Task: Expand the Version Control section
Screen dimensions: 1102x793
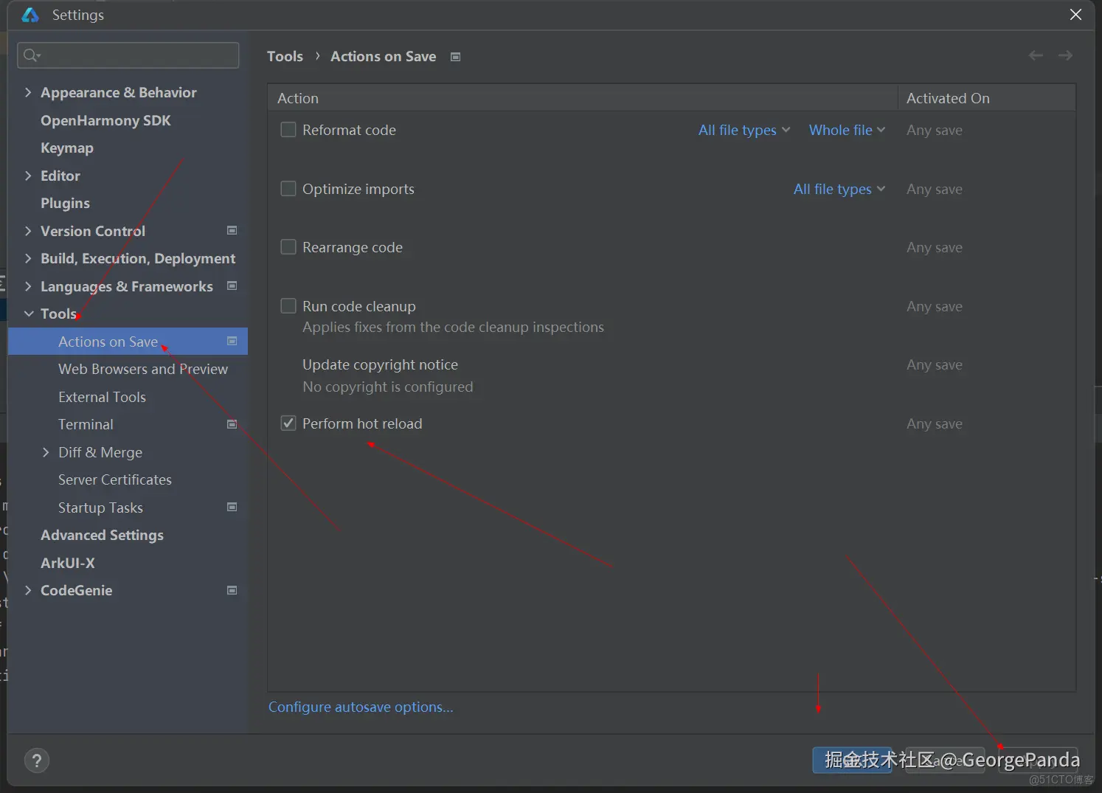Action: pyautogui.click(x=28, y=231)
